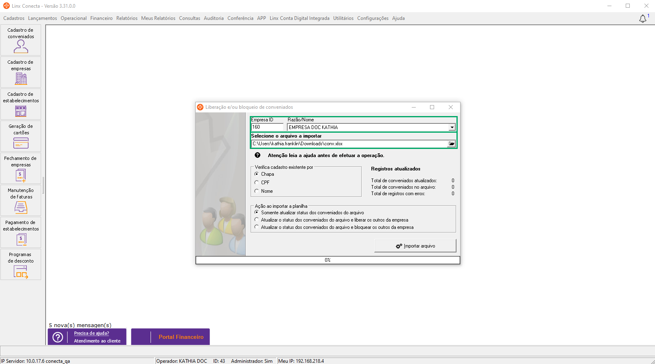
Task: Click the help question mark in dialog
Action: tap(258, 155)
